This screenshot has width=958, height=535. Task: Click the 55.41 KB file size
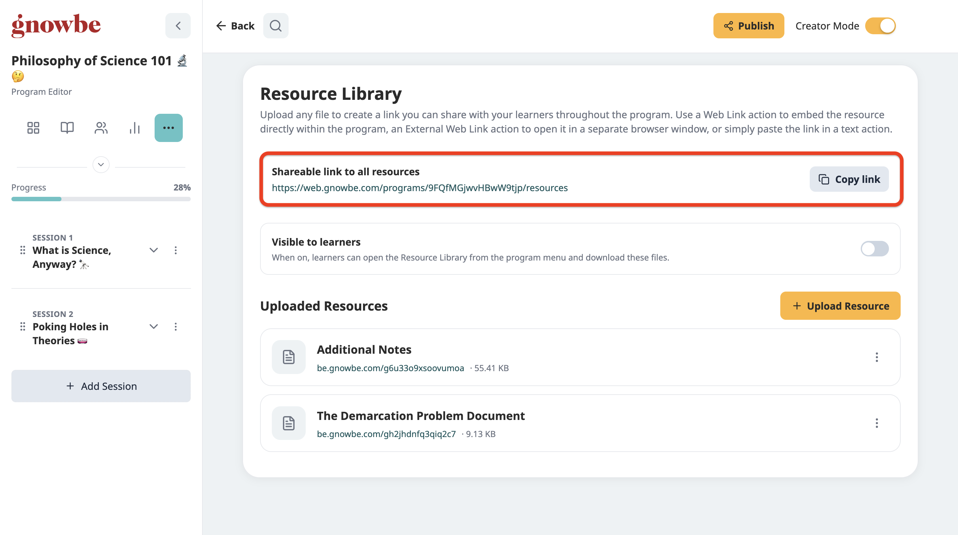(x=491, y=368)
